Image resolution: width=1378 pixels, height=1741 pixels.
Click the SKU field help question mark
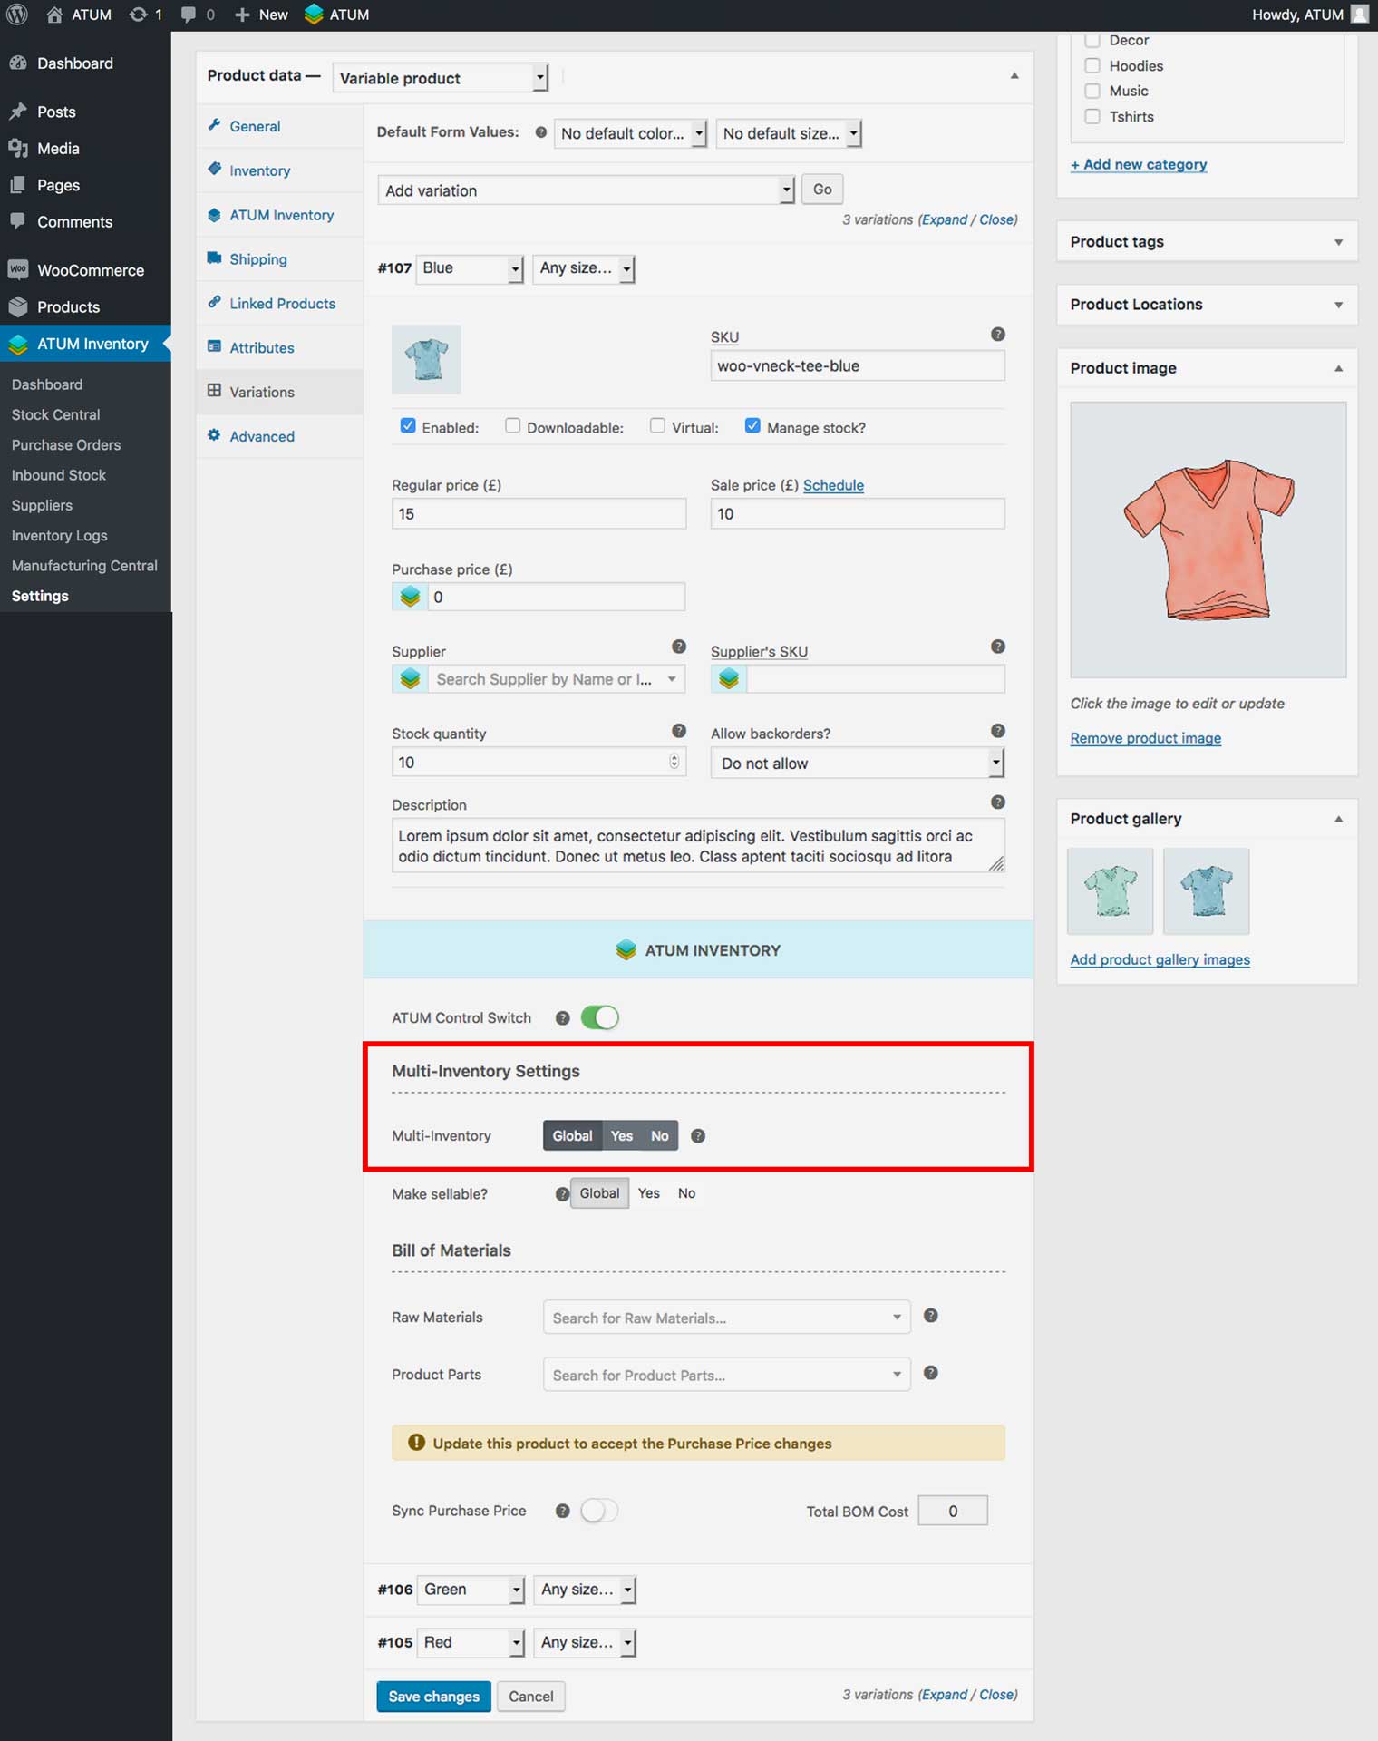[997, 335]
